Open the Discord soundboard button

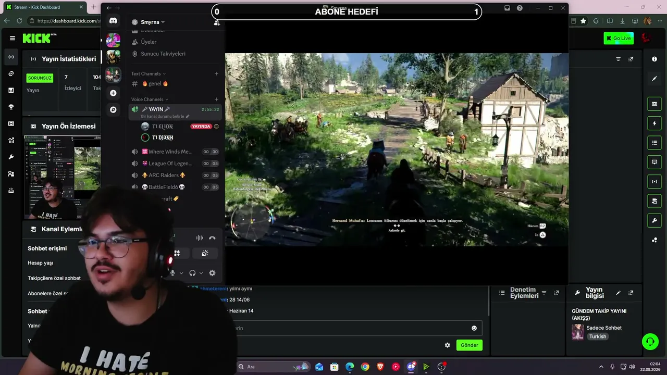205,253
